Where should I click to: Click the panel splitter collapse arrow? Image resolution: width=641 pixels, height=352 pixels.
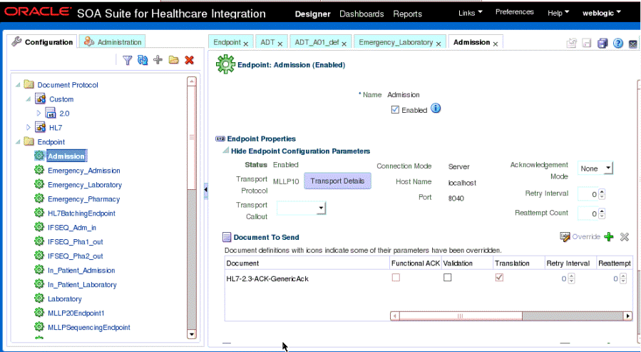tap(205, 190)
